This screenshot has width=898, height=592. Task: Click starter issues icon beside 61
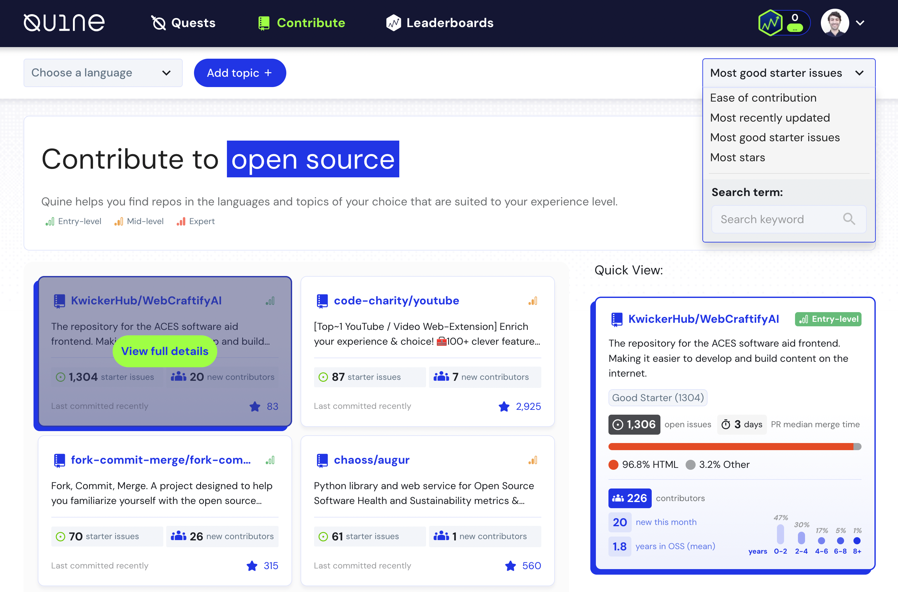pyautogui.click(x=323, y=536)
